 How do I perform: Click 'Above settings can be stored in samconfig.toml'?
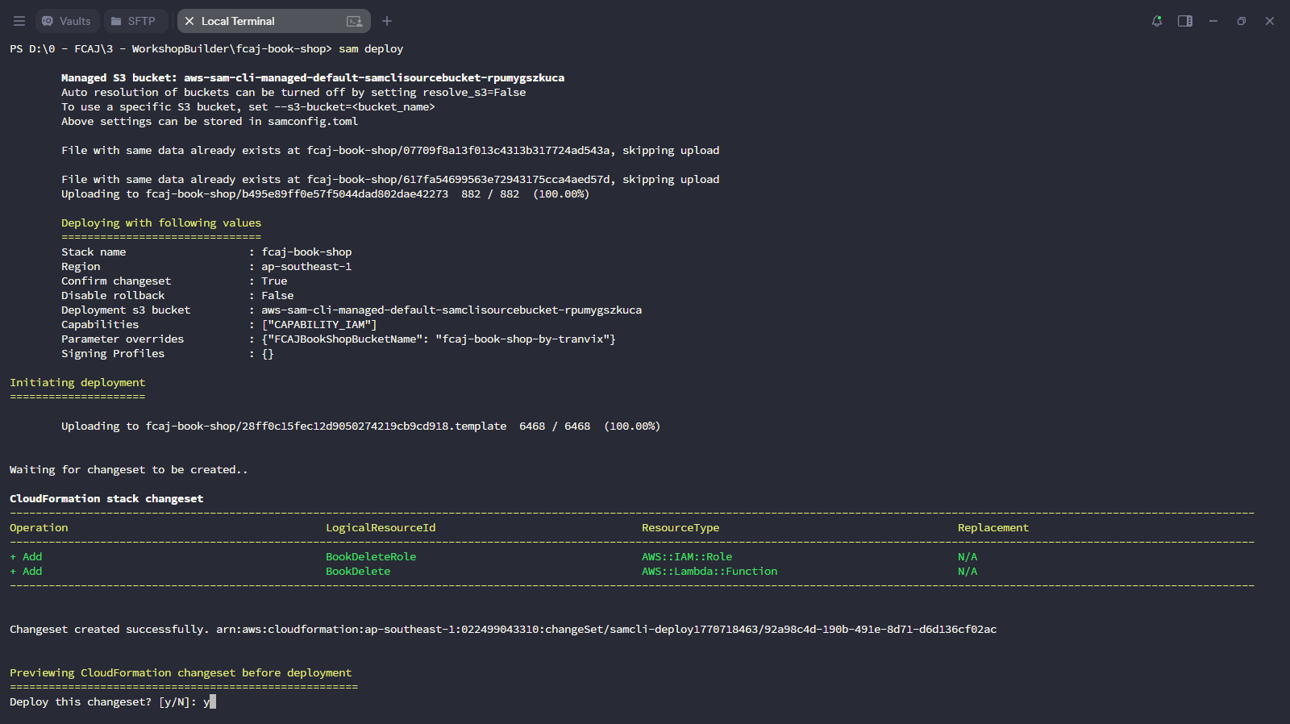pos(210,122)
